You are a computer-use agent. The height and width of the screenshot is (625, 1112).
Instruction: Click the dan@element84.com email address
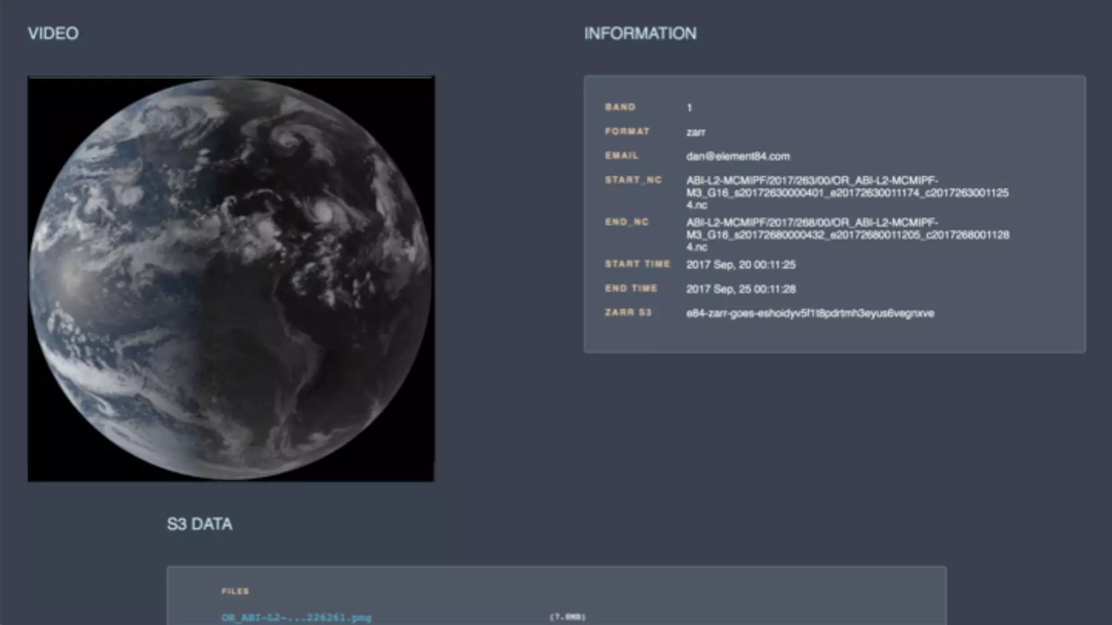[x=738, y=156]
